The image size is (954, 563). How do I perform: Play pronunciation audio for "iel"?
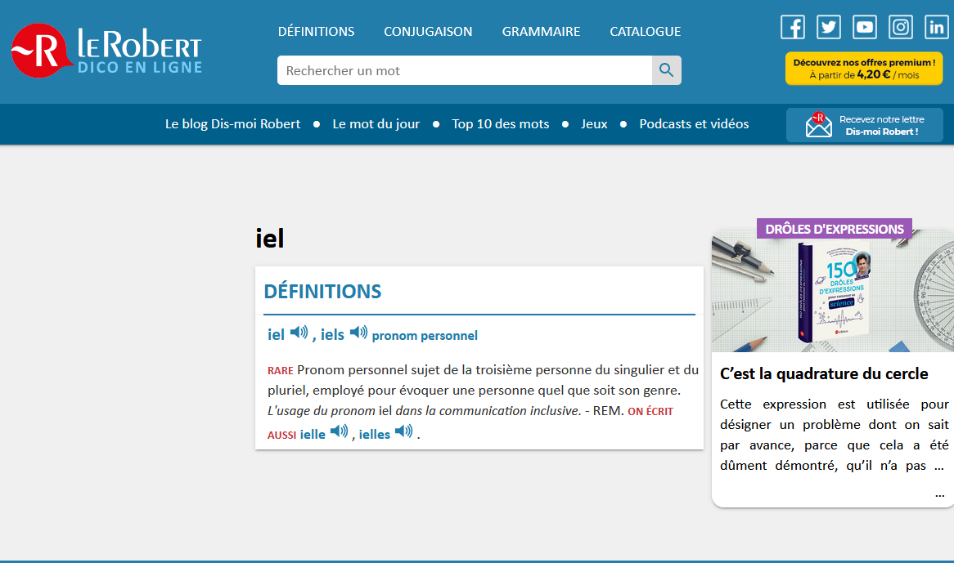coord(299,333)
